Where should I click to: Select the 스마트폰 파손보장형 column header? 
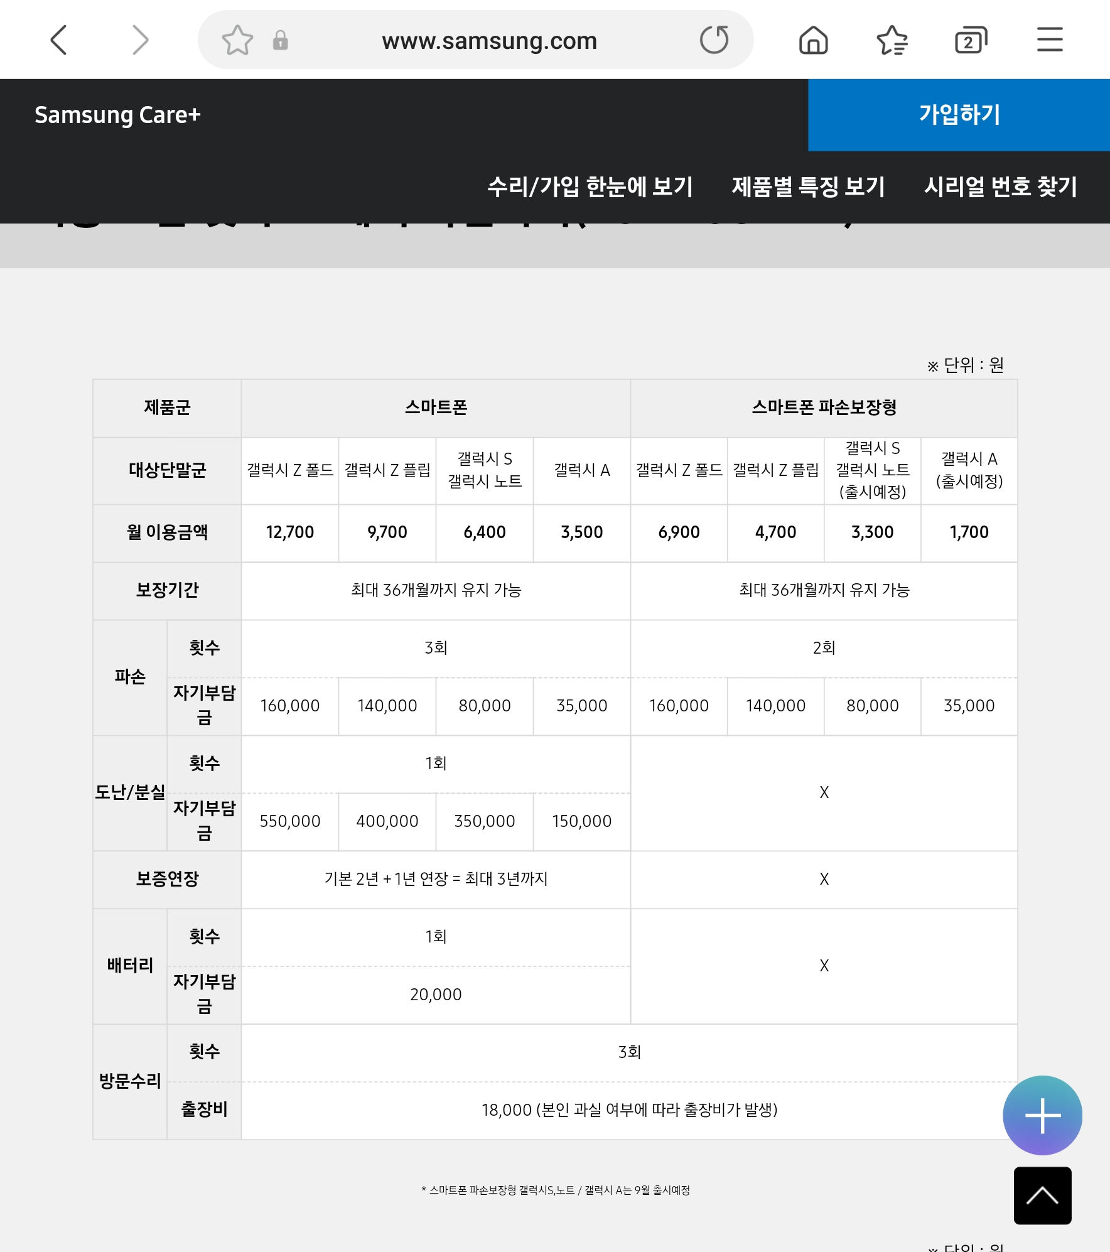tap(824, 407)
